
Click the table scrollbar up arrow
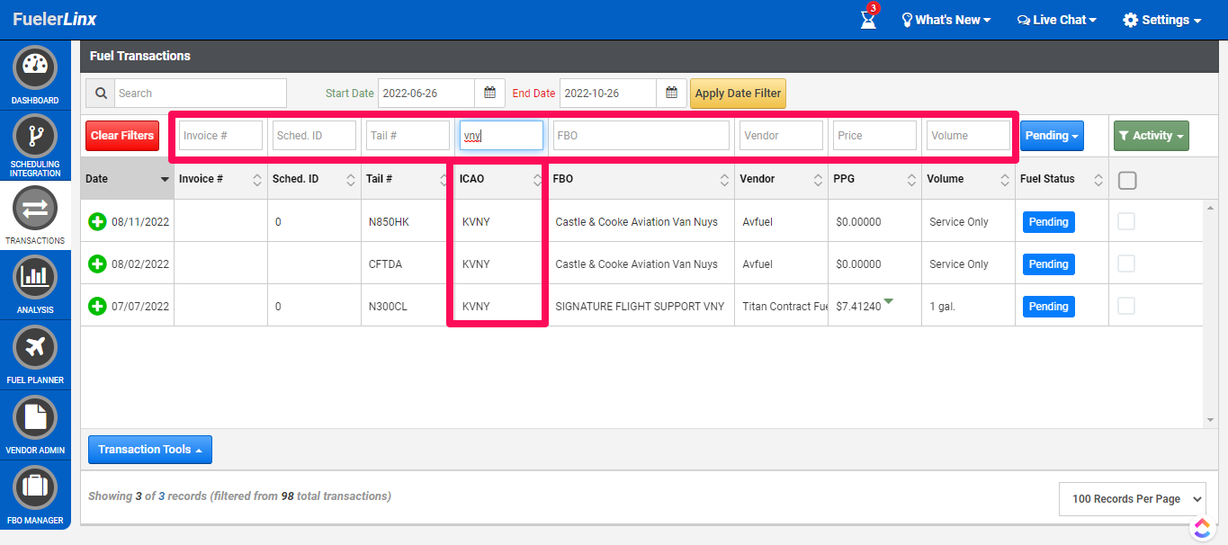(1210, 208)
